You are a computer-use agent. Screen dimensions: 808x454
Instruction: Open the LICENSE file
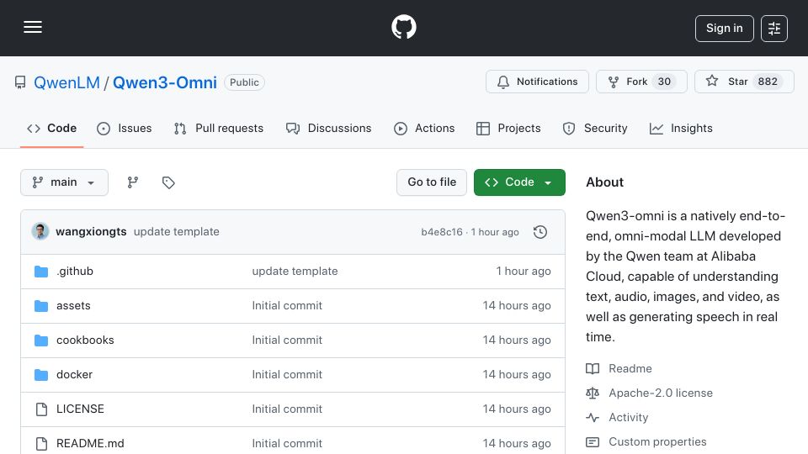tap(80, 409)
